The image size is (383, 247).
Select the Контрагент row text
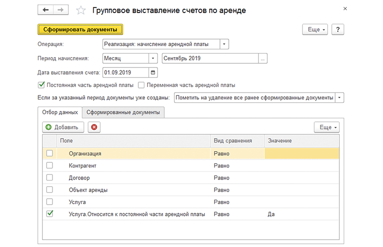(83, 166)
